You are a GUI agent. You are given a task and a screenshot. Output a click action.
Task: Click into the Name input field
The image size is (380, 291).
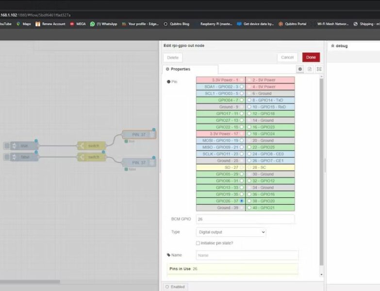point(247,255)
